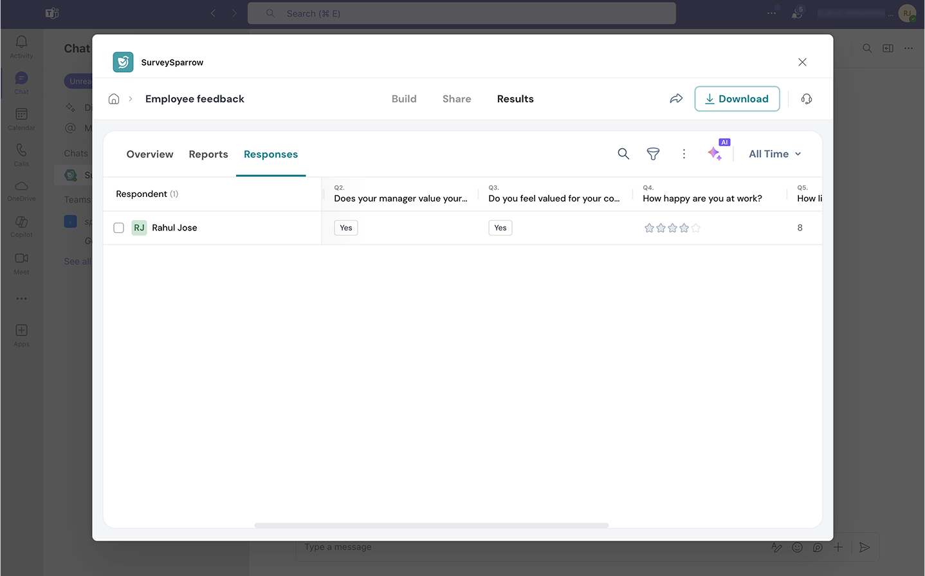Expand the All Time date dropdown
Screen dimensions: 925x576
point(774,154)
